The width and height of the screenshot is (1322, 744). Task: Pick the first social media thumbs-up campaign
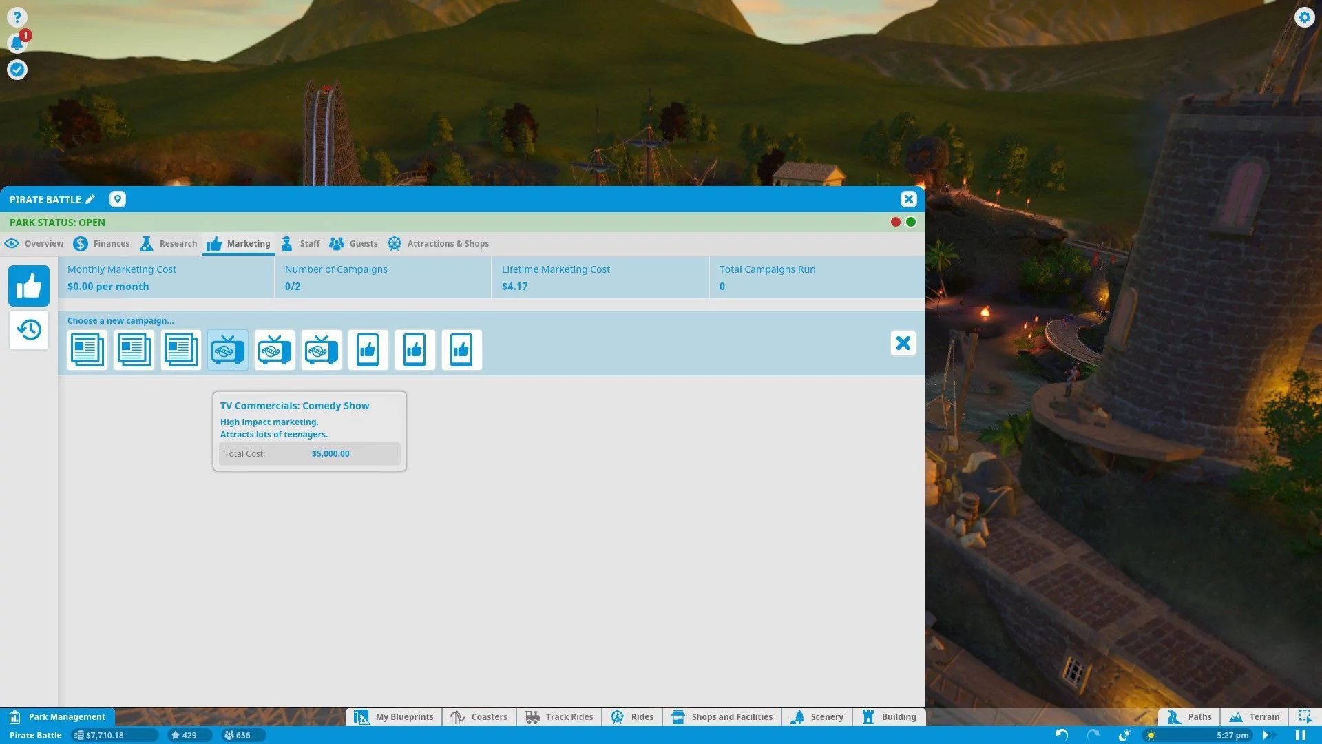pyautogui.click(x=368, y=350)
